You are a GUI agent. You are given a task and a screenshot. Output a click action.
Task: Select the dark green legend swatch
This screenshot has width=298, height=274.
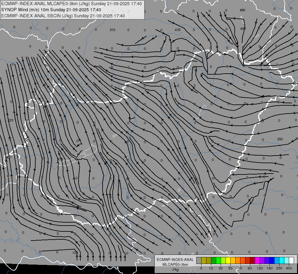214,260
